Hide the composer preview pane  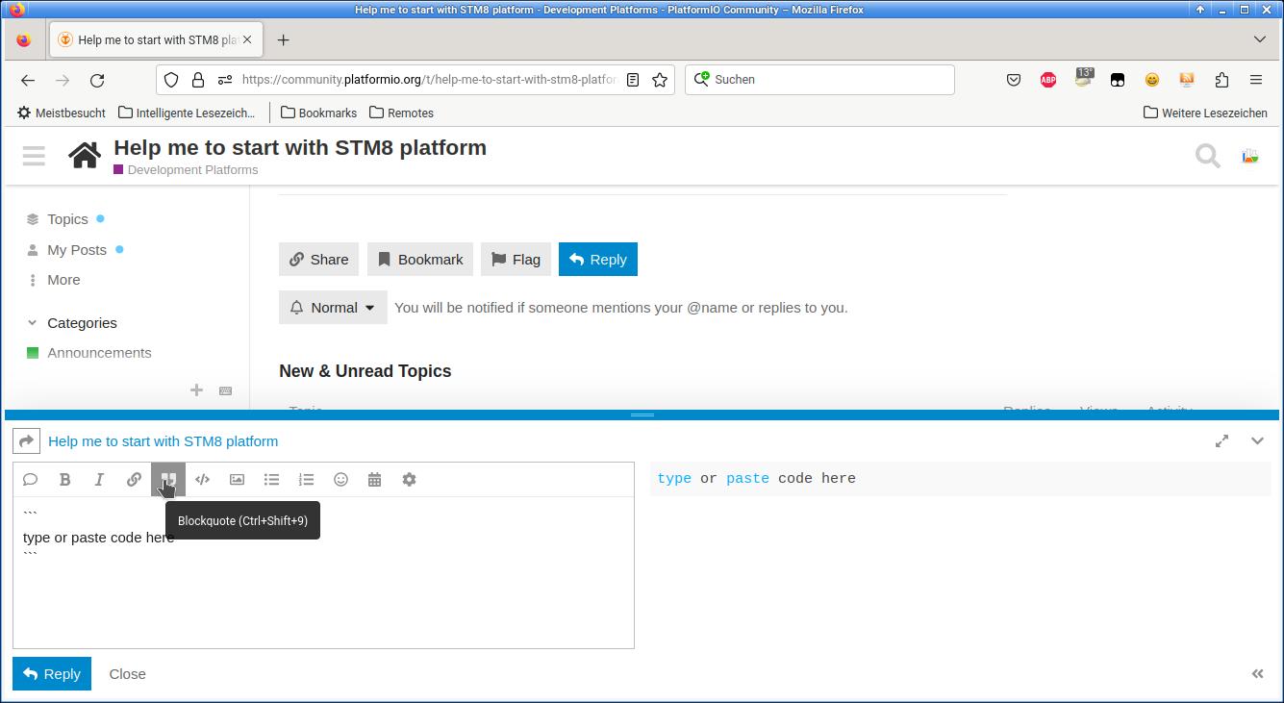coord(1257,673)
